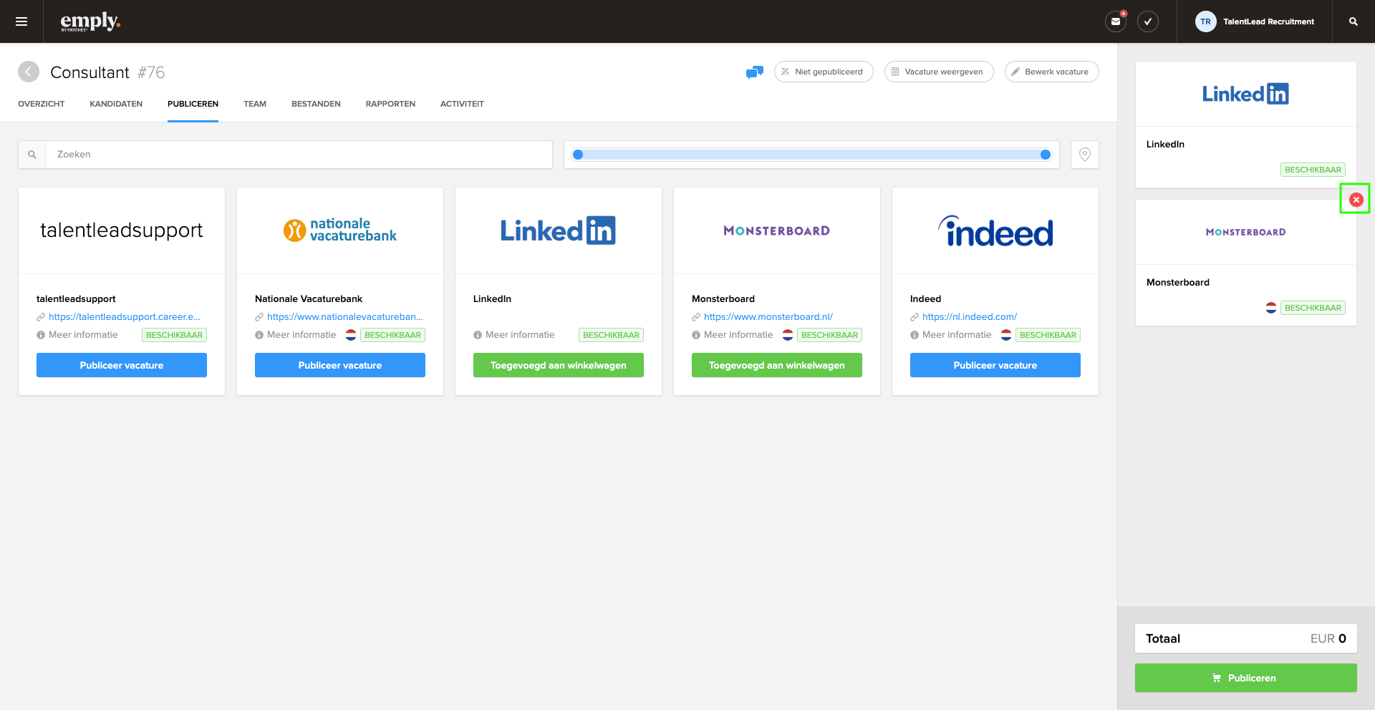Image resolution: width=1375 pixels, height=710 pixels.
Task: Select the middle of the blue range bar
Action: pyautogui.click(x=811, y=155)
